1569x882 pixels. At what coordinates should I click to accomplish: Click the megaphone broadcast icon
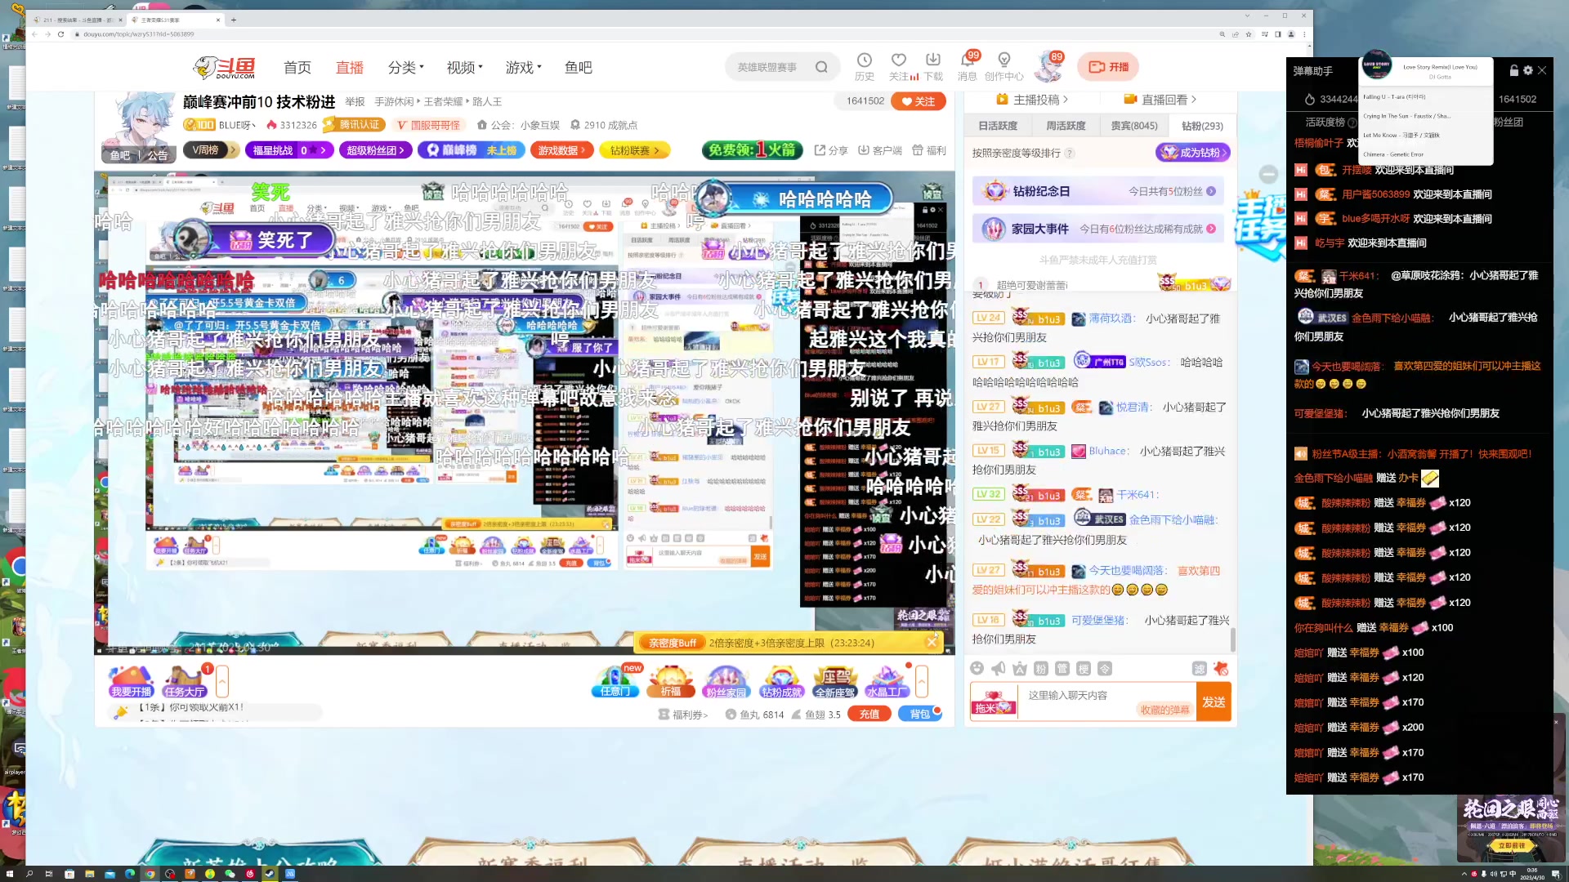(x=998, y=669)
